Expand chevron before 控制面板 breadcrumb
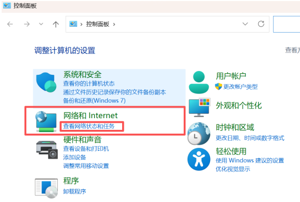 point(81,25)
